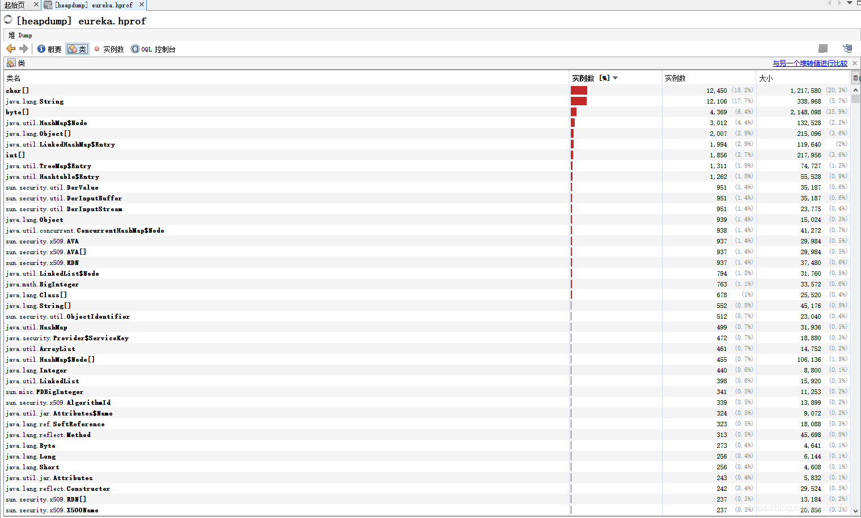Select java.lang.reflect.Constructor row

coord(428,489)
